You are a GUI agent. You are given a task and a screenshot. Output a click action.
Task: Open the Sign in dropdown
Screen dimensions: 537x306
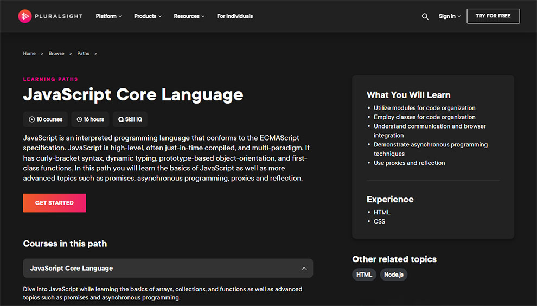(450, 16)
